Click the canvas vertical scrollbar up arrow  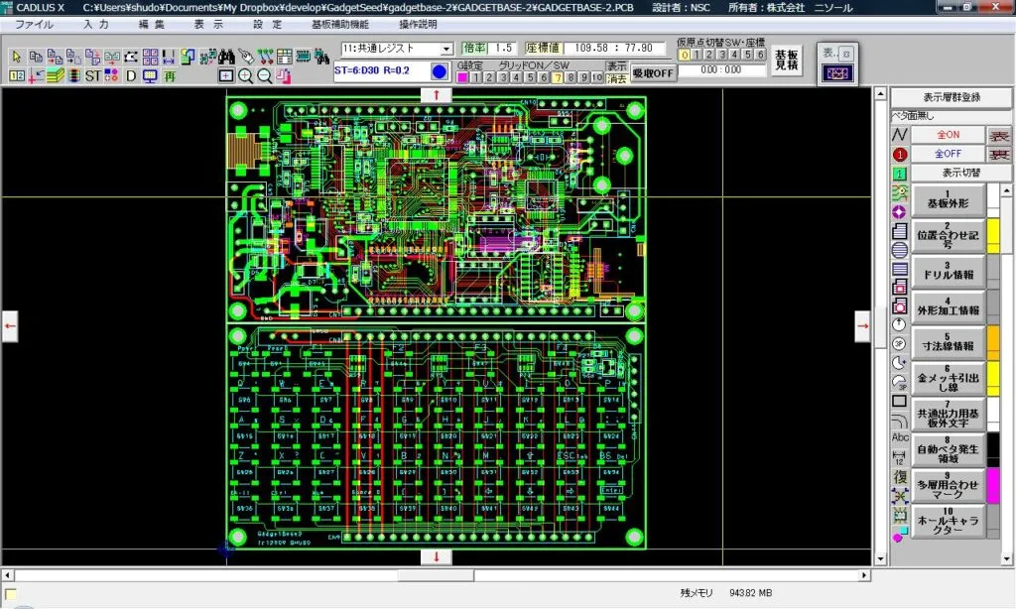880,94
